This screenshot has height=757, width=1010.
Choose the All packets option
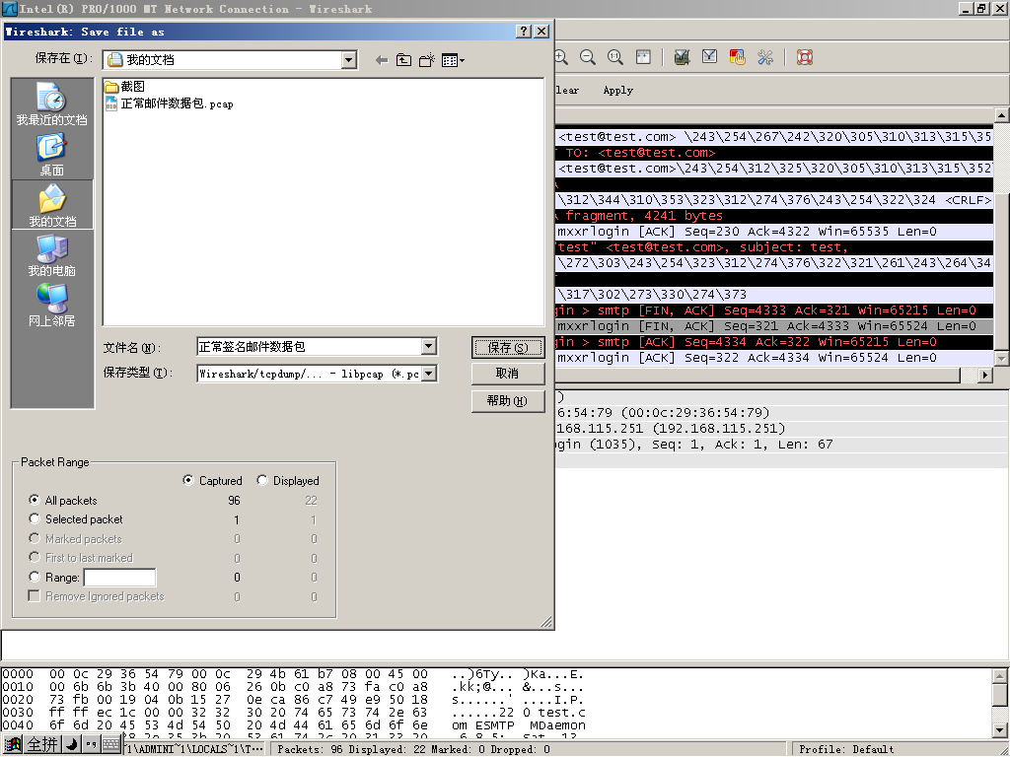click(35, 500)
